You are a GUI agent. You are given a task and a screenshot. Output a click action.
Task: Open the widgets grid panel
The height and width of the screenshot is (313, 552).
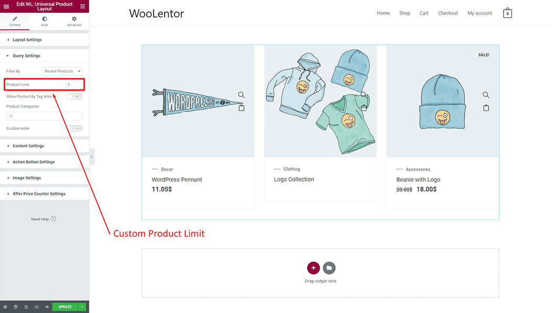(x=83, y=6)
